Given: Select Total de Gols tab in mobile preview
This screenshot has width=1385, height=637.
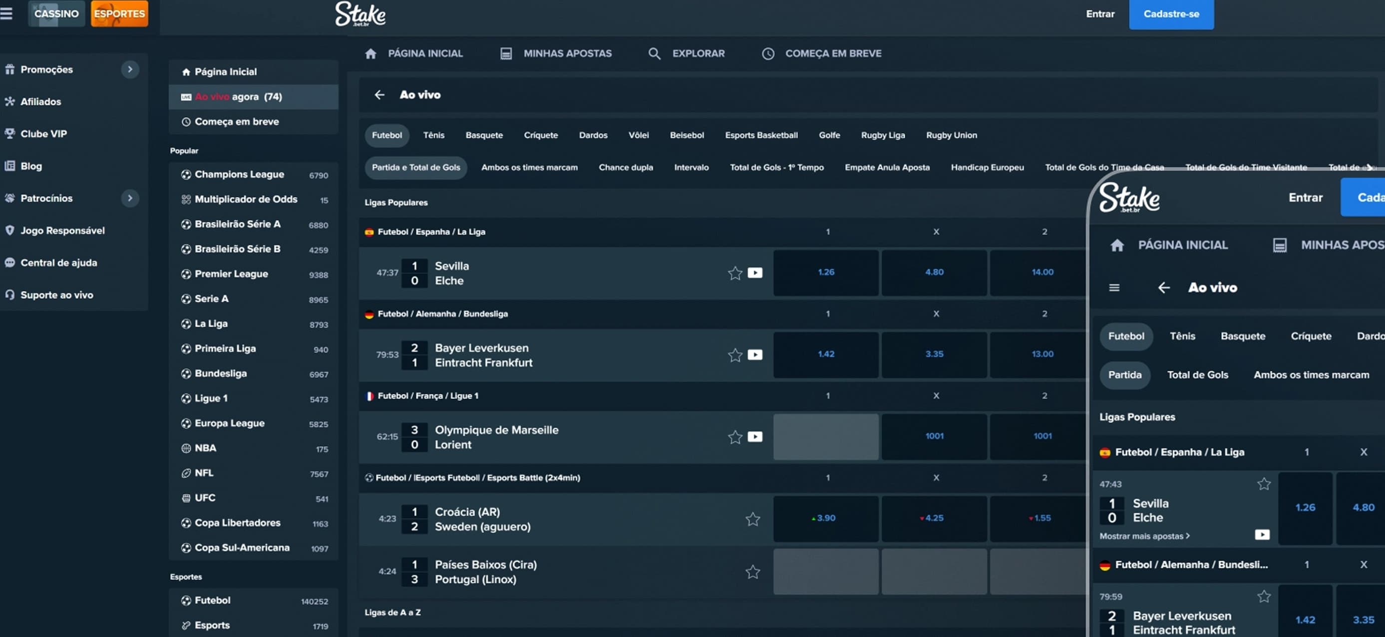Looking at the screenshot, I should [1197, 375].
